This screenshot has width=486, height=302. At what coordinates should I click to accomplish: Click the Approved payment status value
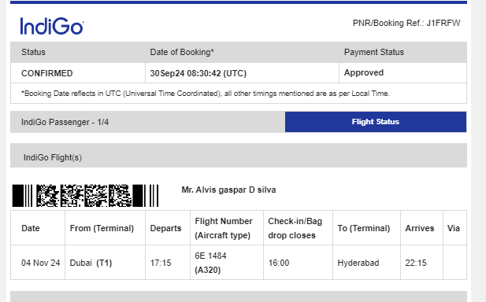[364, 72]
